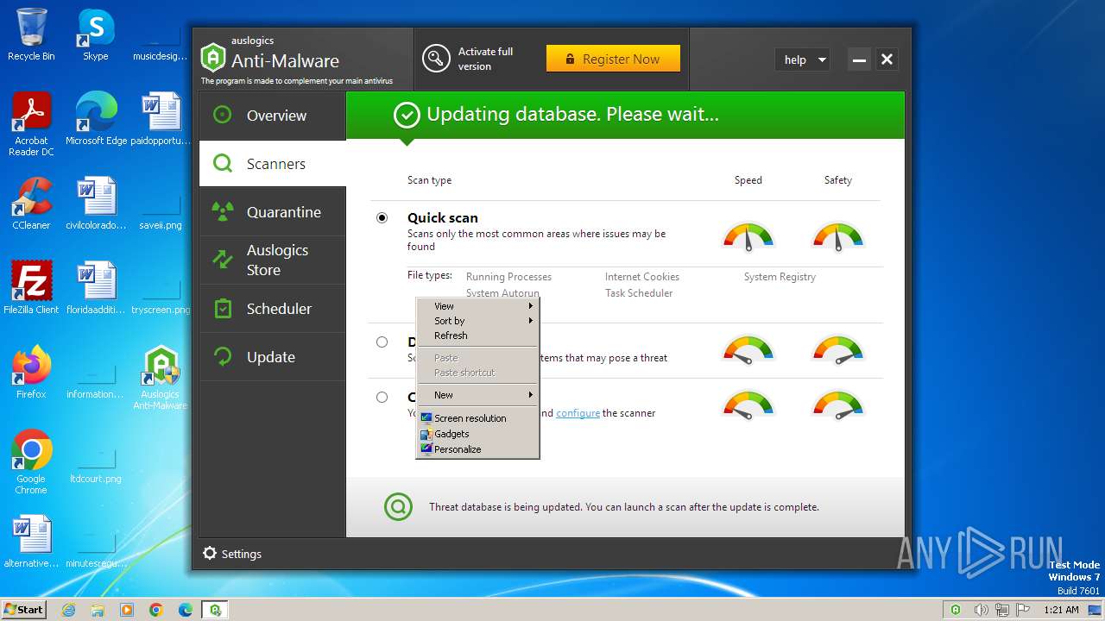This screenshot has width=1105, height=621.
Task: Choose Personalize from context menu
Action: (477, 448)
